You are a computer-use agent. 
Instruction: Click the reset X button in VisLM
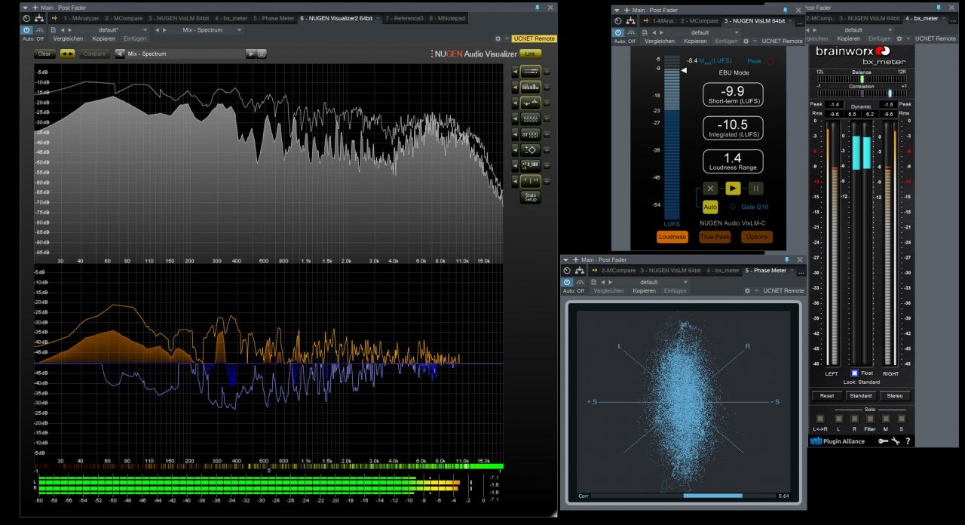(710, 189)
